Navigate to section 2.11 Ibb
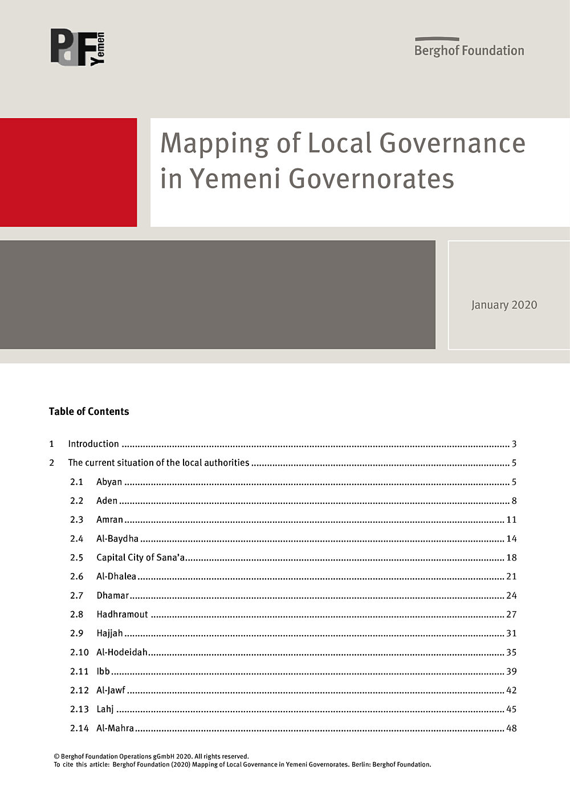The image size is (570, 799). click(x=293, y=671)
